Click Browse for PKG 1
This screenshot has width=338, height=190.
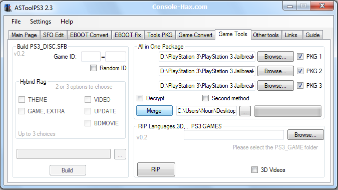coord(275,57)
